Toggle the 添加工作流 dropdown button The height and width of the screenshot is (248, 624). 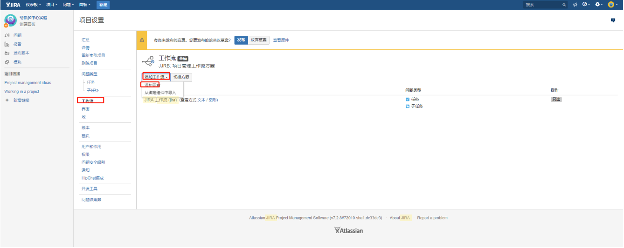tap(156, 77)
